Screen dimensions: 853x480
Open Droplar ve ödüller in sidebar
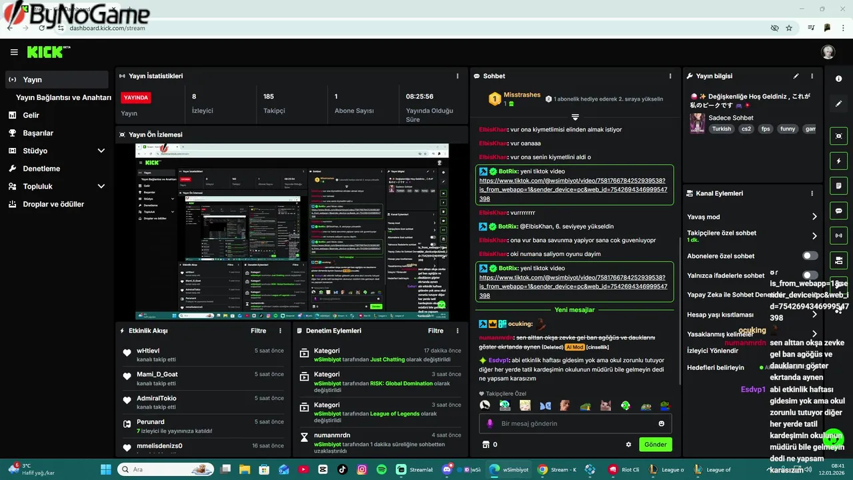[57, 204]
